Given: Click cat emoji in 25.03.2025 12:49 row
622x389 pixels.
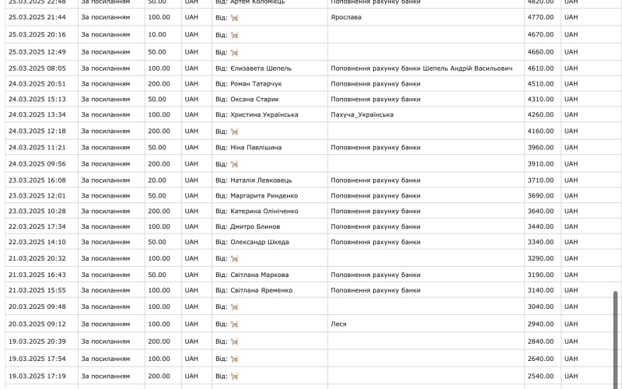Looking at the screenshot, I should 235,52.
